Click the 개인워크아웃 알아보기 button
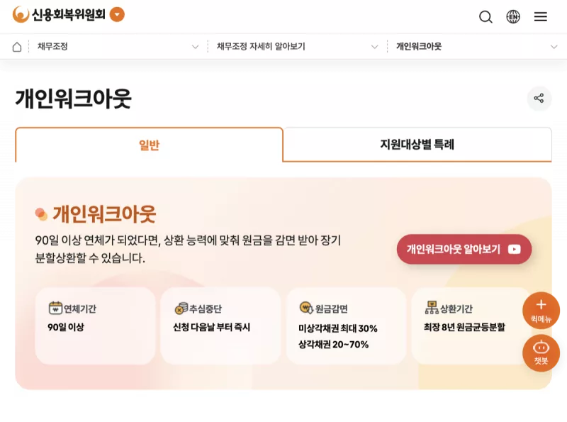Screen dimensions: 567x422 coord(464,249)
